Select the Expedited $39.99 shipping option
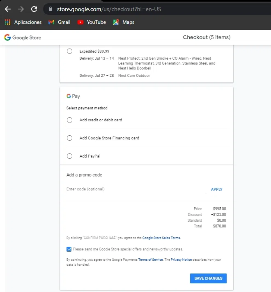 tap(69, 51)
